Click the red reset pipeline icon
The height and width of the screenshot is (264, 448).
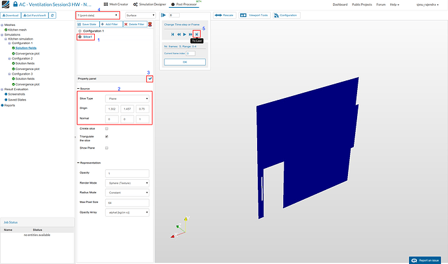pyautogui.click(x=150, y=25)
